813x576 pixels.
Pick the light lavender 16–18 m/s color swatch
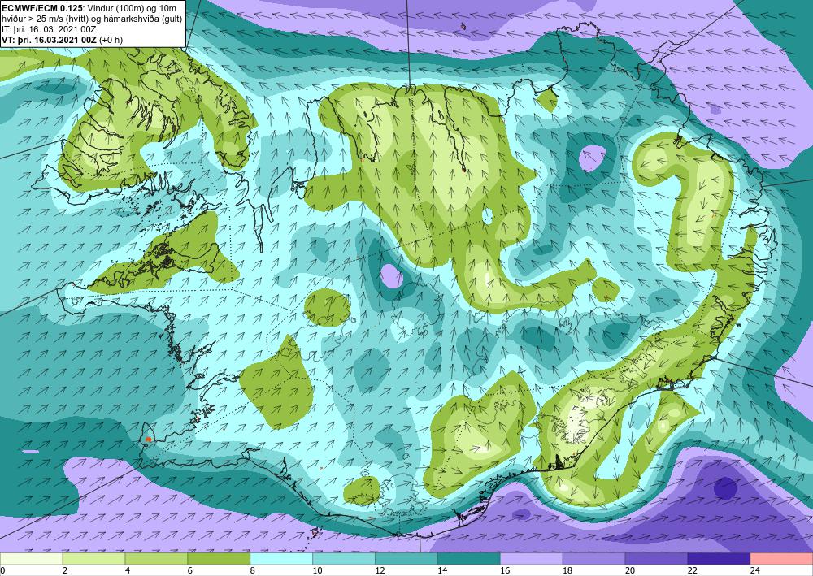pos(532,559)
